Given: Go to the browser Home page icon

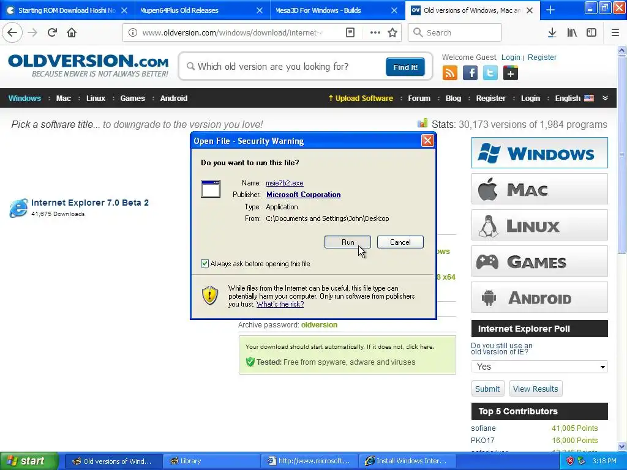Looking at the screenshot, I should tap(72, 32).
